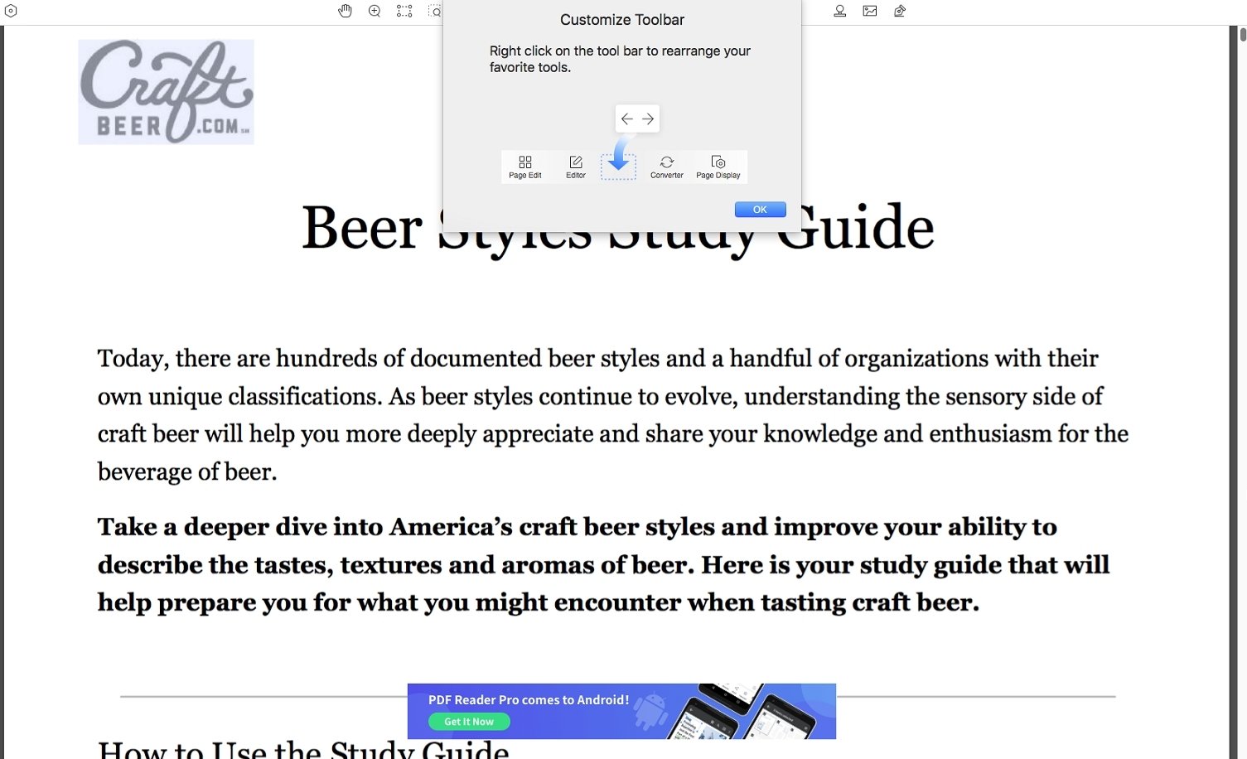Screen dimensions: 1247x759
Task: Click the PDF Reader Pro Android banner text
Action: tap(529, 700)
